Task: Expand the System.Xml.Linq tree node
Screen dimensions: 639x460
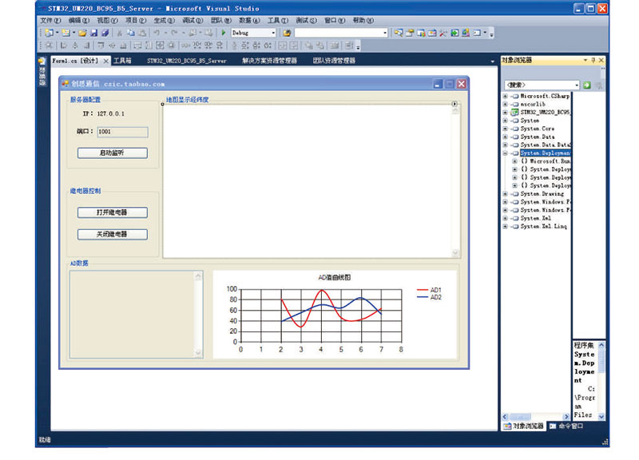Action: pyautogui.click(x=505, y=227)
